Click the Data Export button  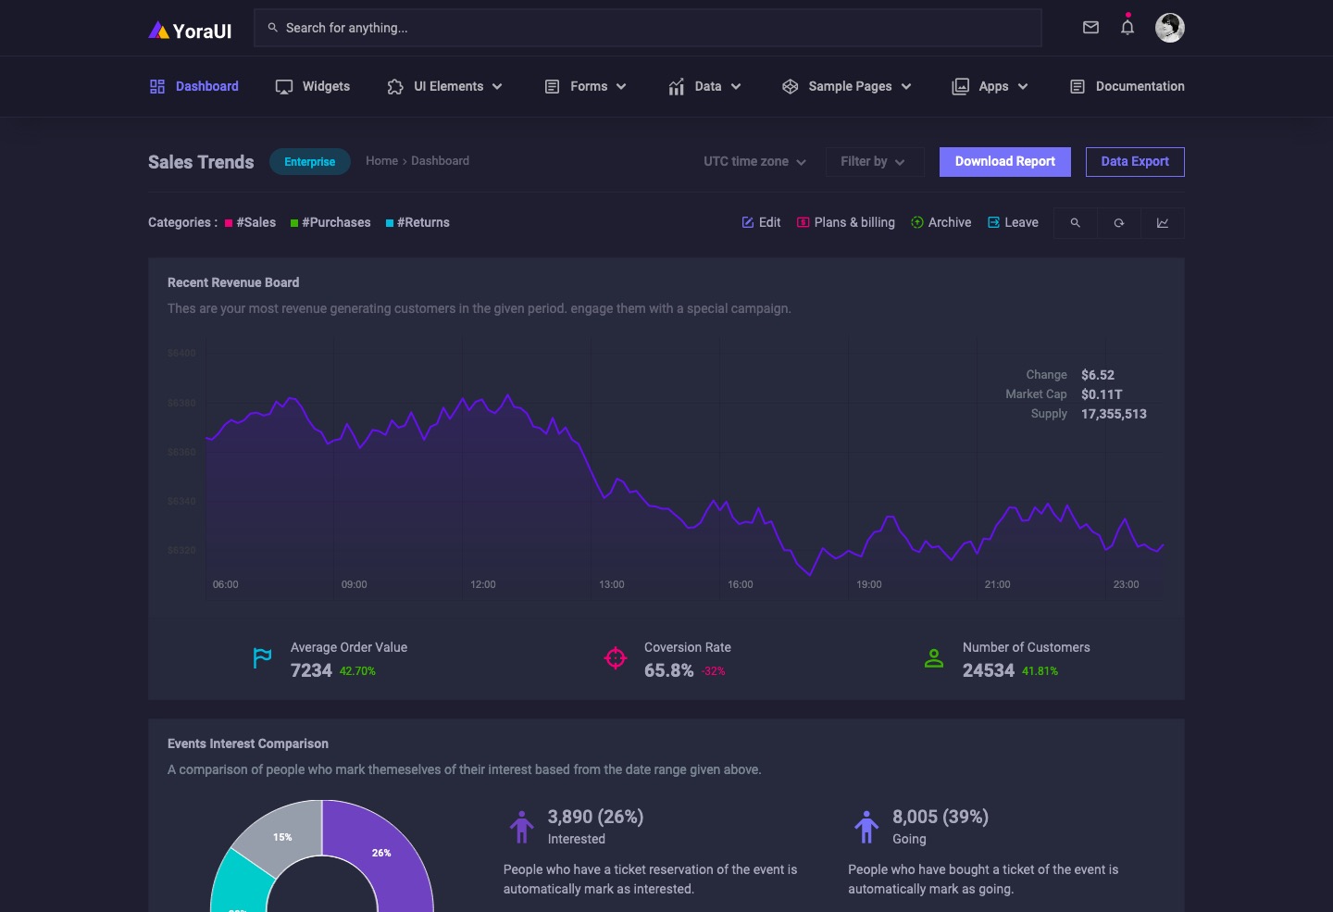tap(1135, 162)
